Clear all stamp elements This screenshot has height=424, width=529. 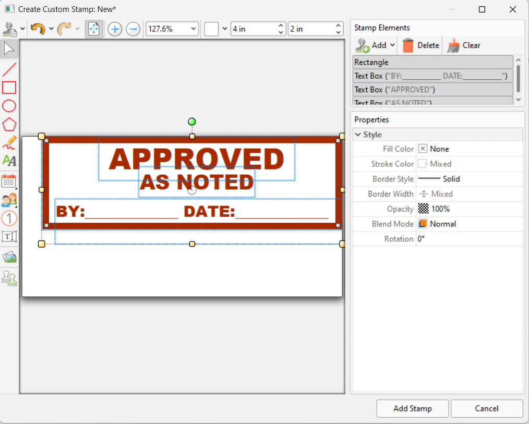pyautogui.click(x=464, y=45)
